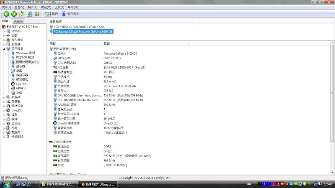Expand the 操作系统 tree node arrow
Screen dimensions: 335x188
(x=4, y=40)
